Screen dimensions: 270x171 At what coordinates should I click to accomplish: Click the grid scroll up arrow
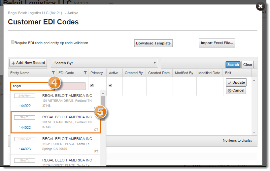coord(254,80)
